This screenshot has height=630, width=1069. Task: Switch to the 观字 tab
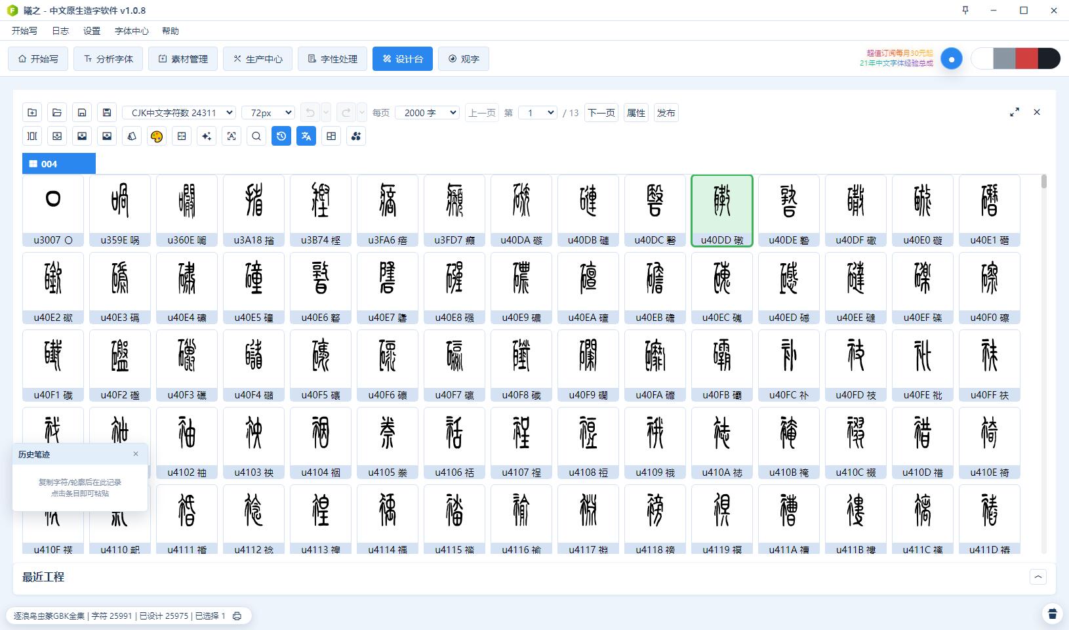click(464, 59)
